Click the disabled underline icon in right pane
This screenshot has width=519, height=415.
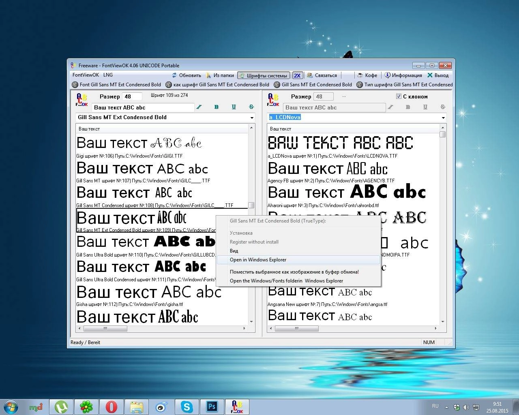[425, 107]
